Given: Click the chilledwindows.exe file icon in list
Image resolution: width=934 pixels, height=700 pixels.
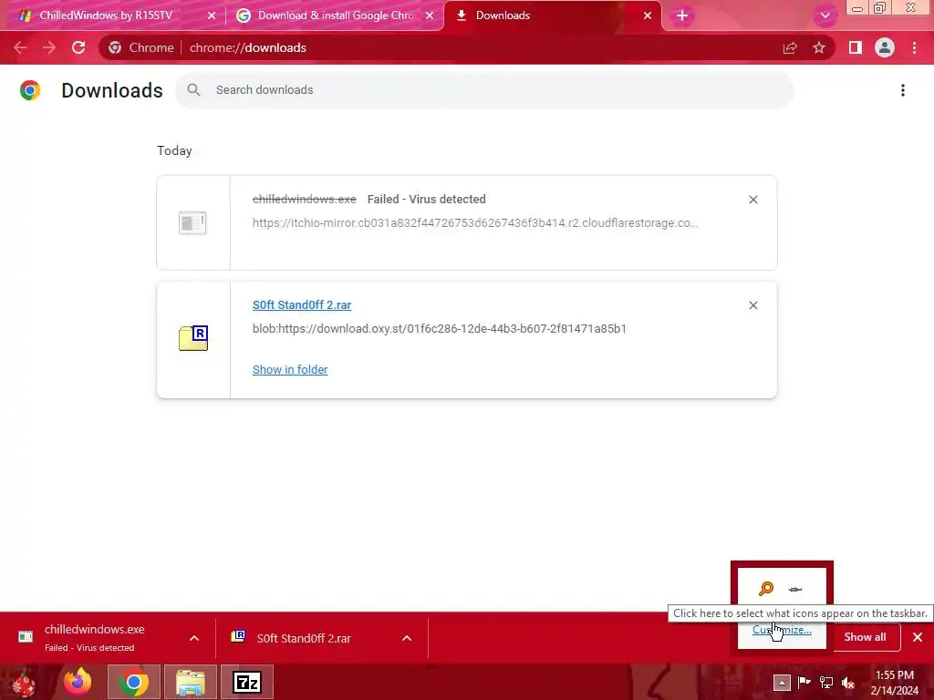Looking at the screenshot, I should [192, 222].
